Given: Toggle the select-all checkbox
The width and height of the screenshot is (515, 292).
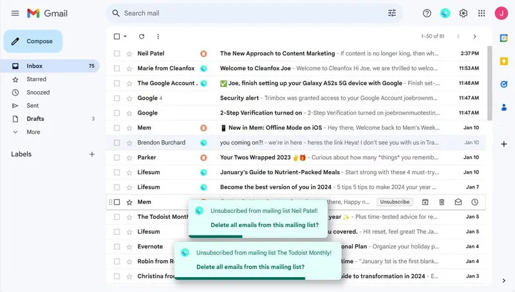Looking at the screenshot, I should point(117,37).
